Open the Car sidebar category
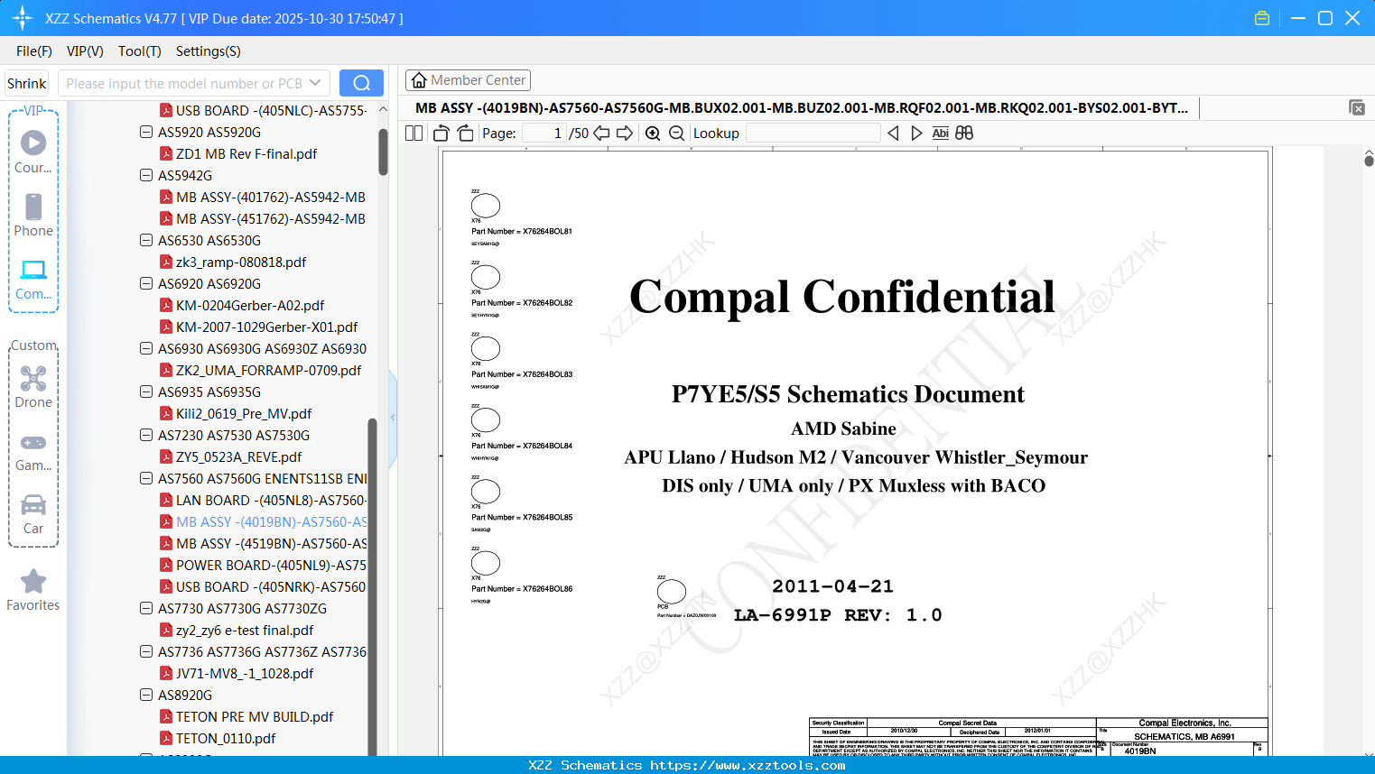Viewport: 1375px width, 774px height. coord(33,513)
